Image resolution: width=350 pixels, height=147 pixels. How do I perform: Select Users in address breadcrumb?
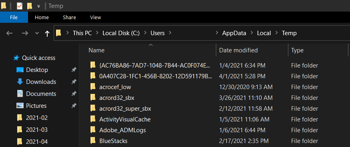click(x=158, y=33)
